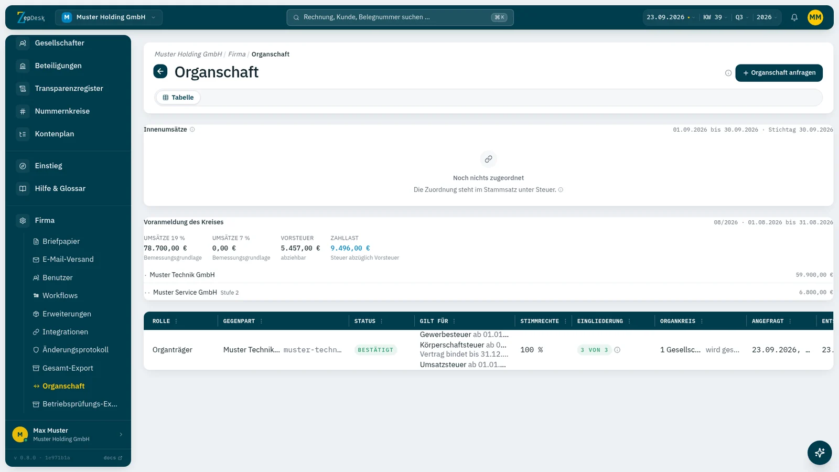Screen dimensions: 839x472
Task: Open the Muster Holding GmbH company switcher
Action: 109,17
